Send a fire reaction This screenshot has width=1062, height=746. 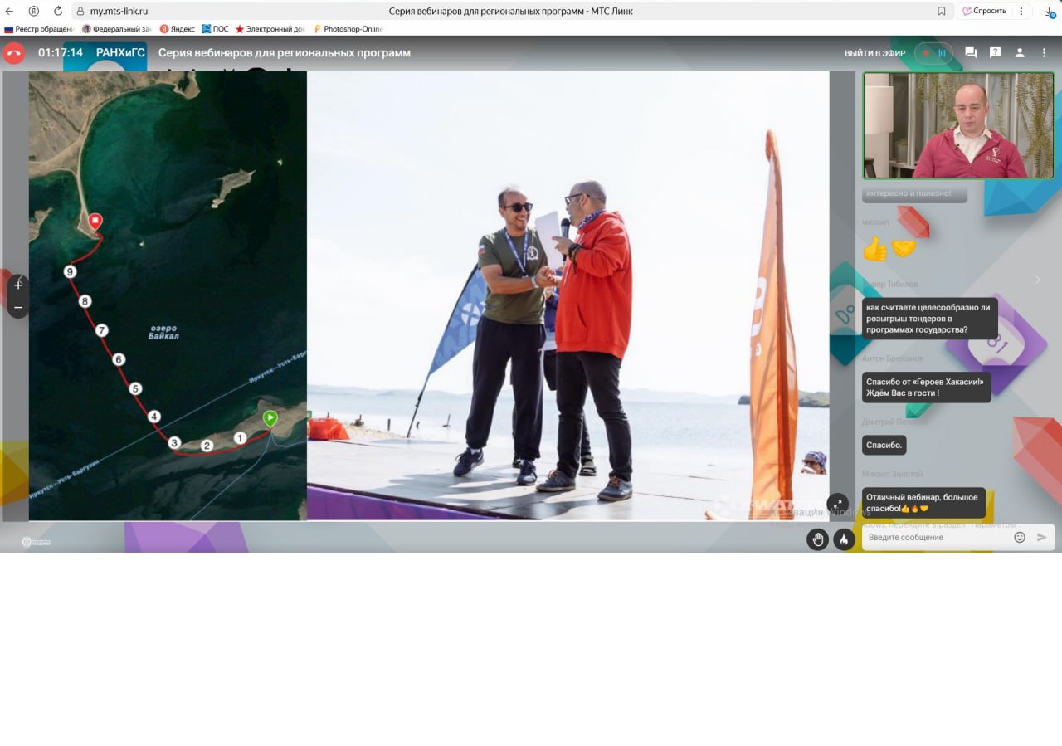click(844, 539)
